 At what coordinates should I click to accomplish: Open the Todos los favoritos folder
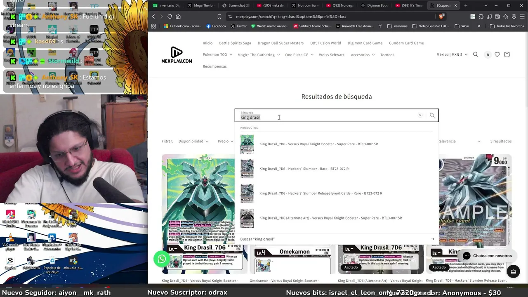pos(507,26)
